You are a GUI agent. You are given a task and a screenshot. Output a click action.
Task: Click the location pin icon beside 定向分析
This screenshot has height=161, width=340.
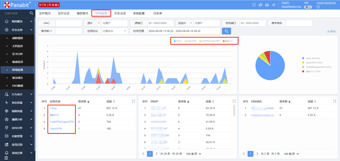[x=7, y=128]
